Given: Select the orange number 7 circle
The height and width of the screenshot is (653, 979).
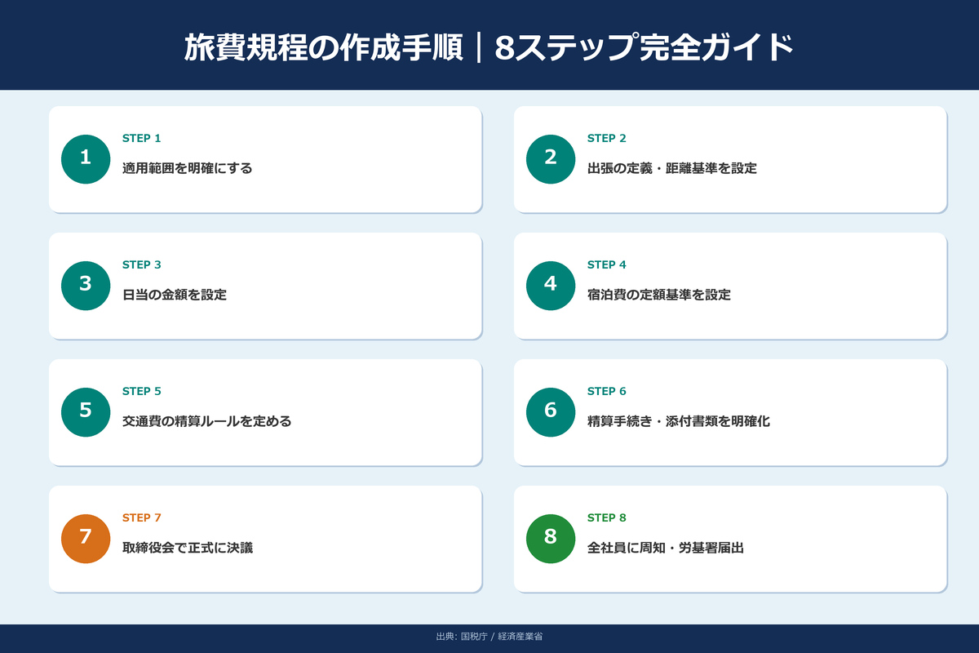Looking at the screenshot, I should (86, 539).
